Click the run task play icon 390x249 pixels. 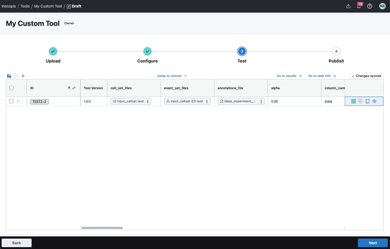click(x=23, y=76)
